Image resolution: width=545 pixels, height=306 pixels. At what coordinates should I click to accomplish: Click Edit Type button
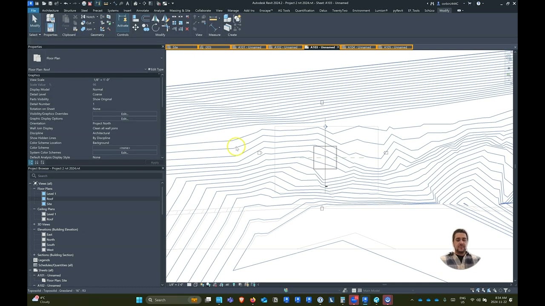156,69
